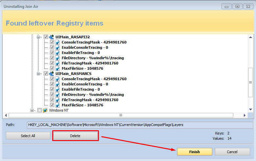Select 'MaxFileSize - 1048576' under UIMain_RASMANCS
Viewport: 256px width, 161px height.
tap(82, 105)
